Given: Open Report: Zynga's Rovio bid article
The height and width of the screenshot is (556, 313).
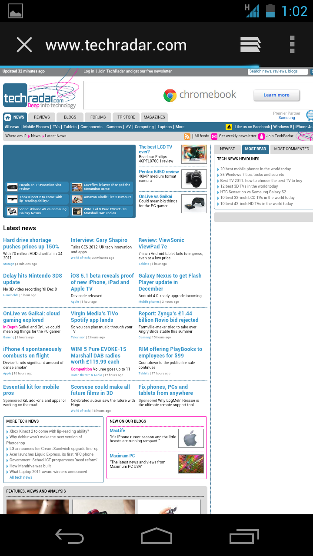Looking at the screenshot, I should click(x=169, y=317).
